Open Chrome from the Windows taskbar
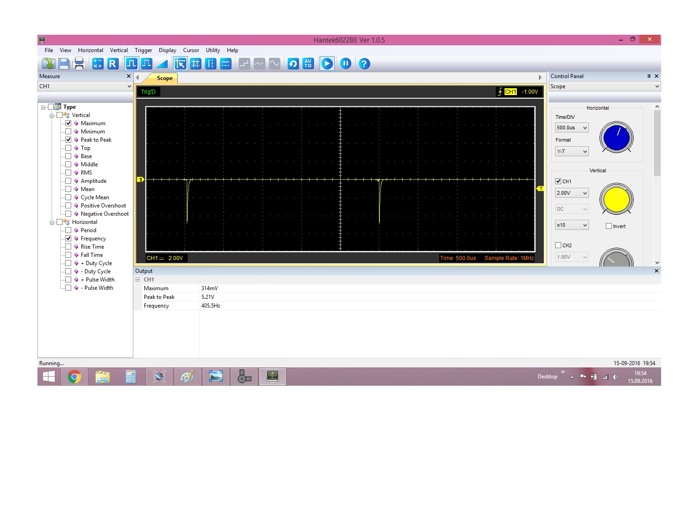The width and height of the screenshot is (694, 505). [74, 377]
